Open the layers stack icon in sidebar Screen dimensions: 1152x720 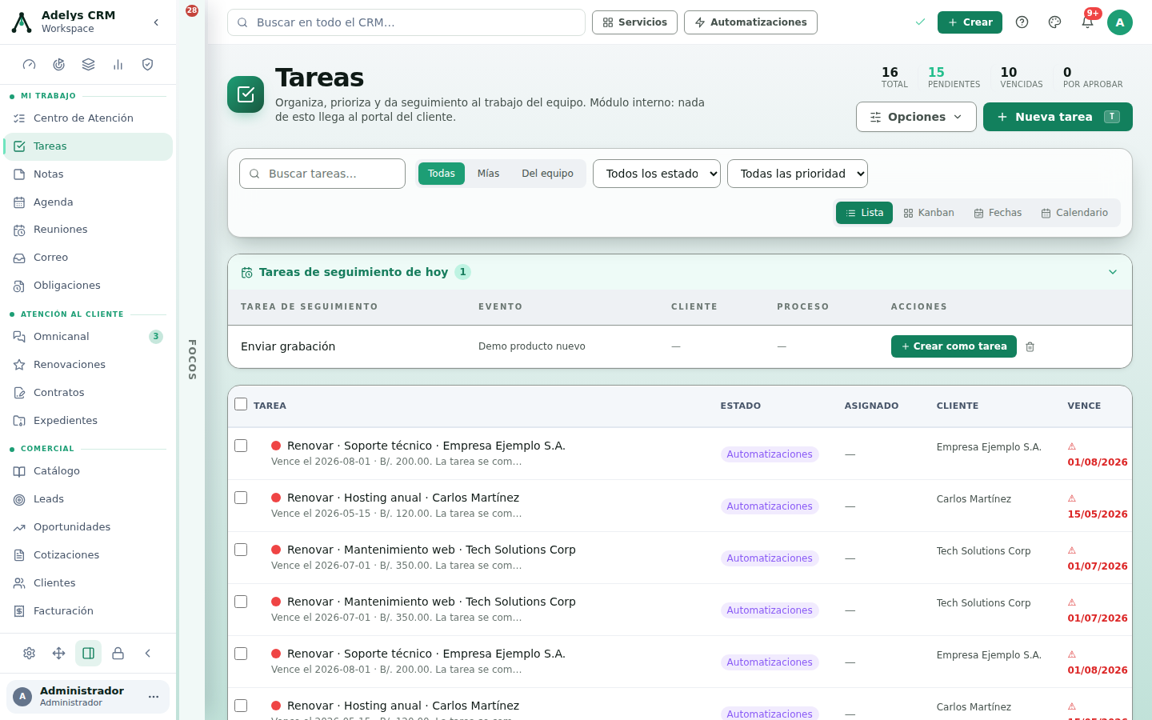tap(89, 65)
